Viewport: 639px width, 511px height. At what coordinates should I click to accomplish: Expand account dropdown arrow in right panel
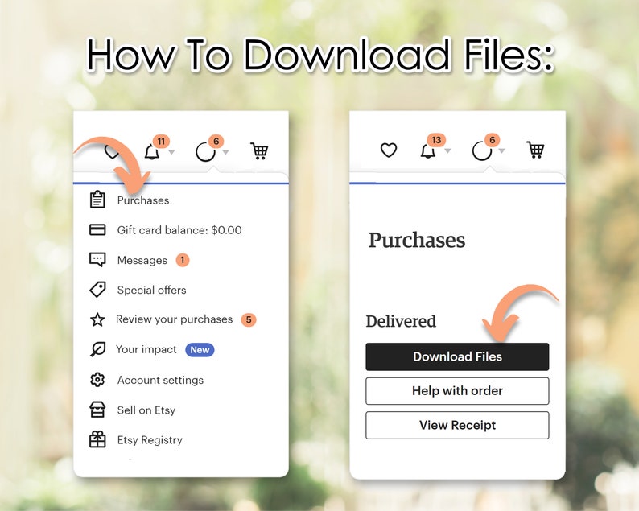501,150
